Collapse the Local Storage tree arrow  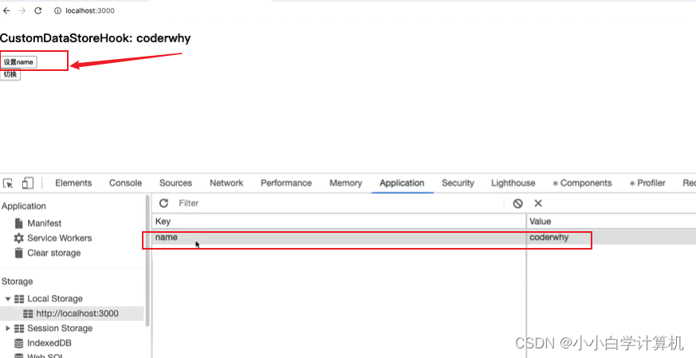[8, 299]
